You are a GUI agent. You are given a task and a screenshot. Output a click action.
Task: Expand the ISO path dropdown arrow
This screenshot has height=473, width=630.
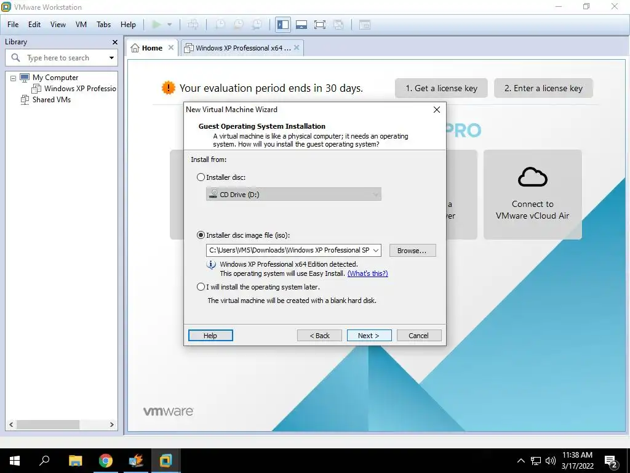(376, 250)
